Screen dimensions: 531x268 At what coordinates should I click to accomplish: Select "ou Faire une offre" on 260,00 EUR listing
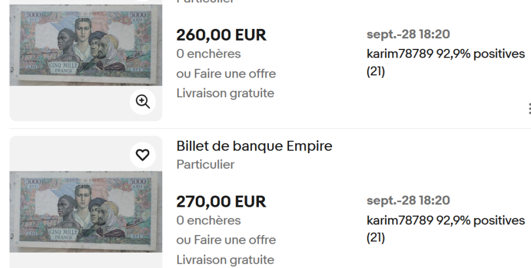tap(226, 74)
